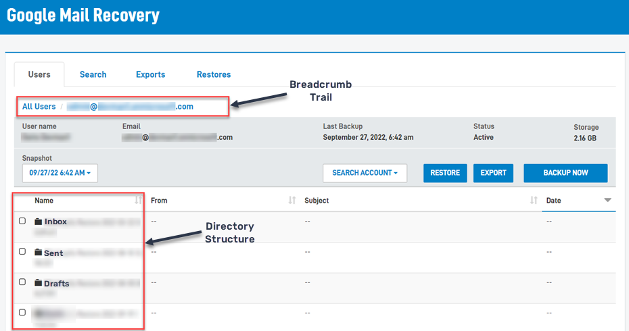The width and height of the screenshot is (629, 331).
Task: Check the Sent folder checkbox
Action: [22, 251]
